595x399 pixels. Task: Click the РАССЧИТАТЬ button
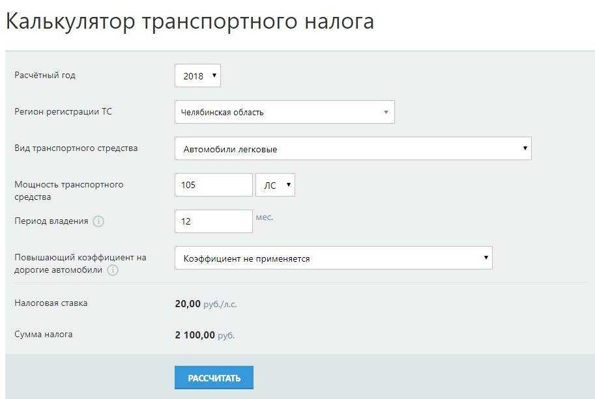[x=214, y=378]
